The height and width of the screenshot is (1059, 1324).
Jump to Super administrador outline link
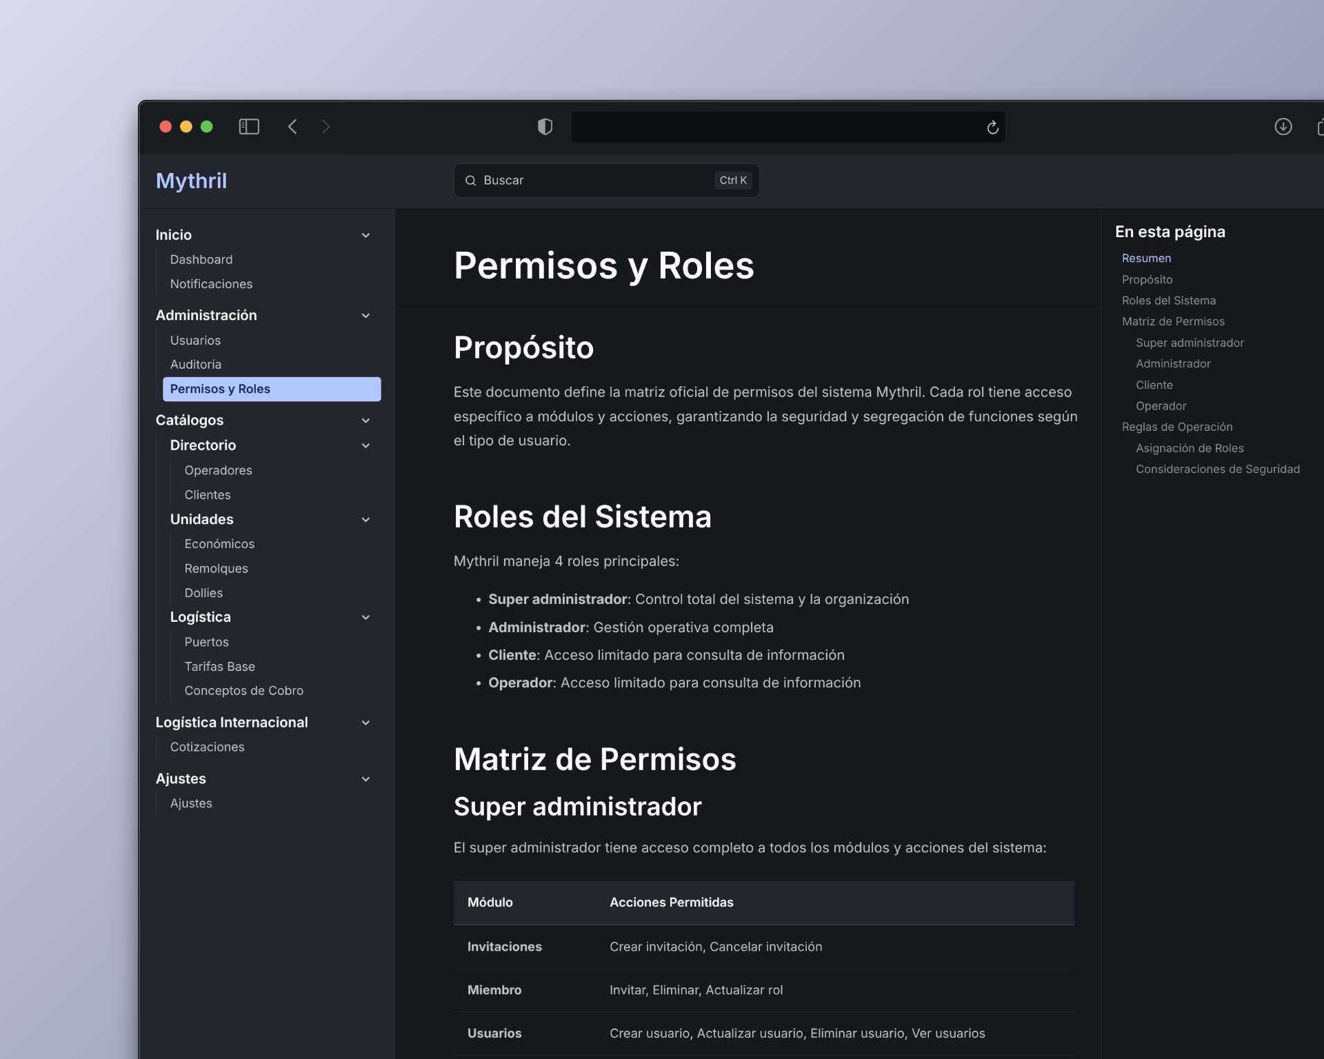[x=1190, y=343]
